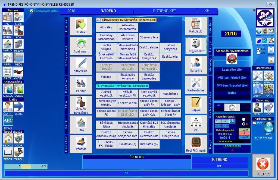Viewport: 278px width, 180px height.
Task: Open the Bővítések listája report
Action: (106, 125)
